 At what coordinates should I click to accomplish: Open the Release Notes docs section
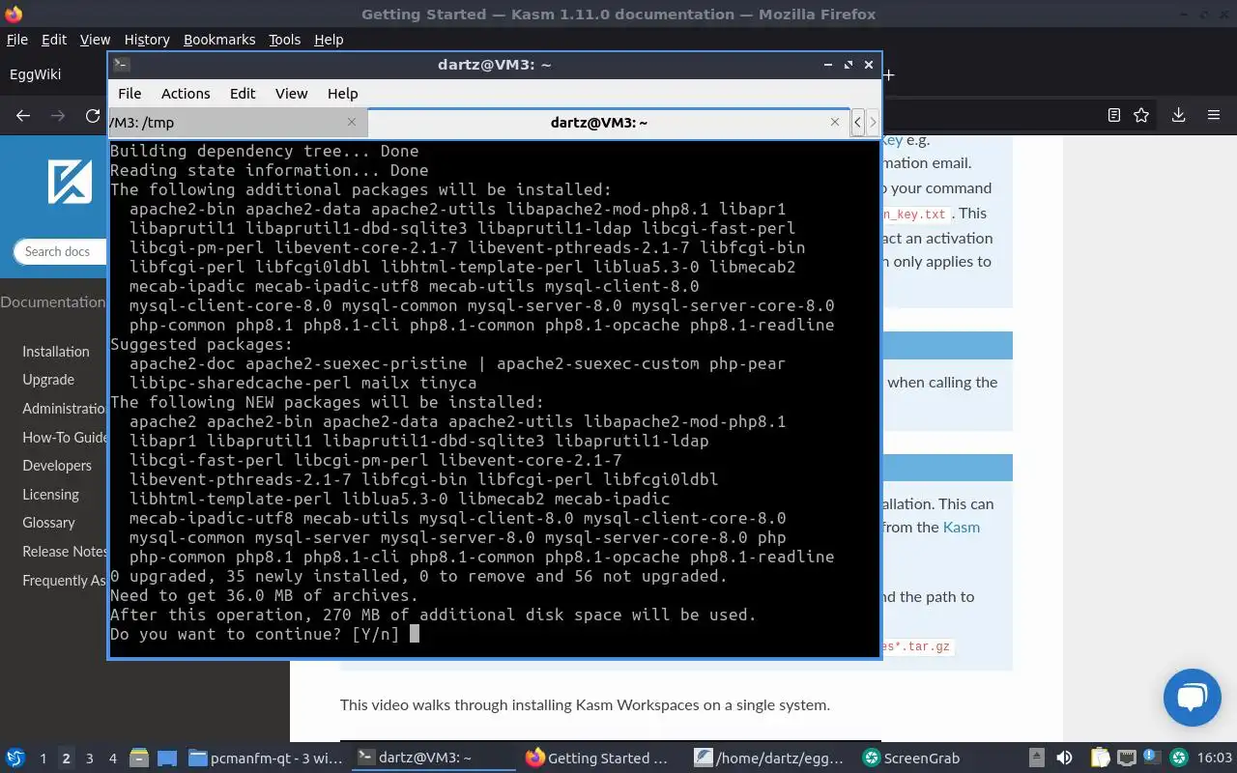[x=64, y=551]
